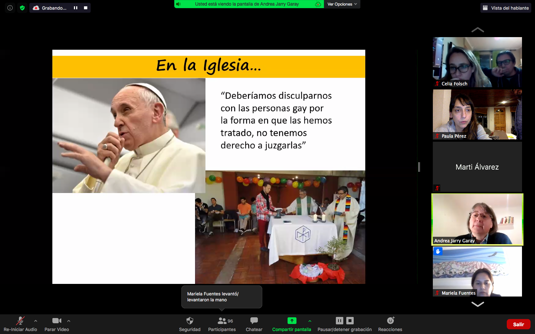Open the Reacciones emoji picker

390,321
